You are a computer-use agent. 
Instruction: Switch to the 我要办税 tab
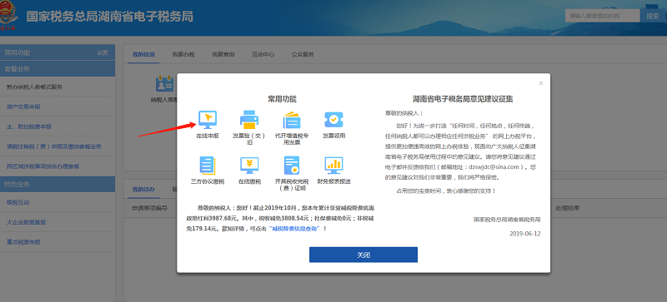(x=183, y=54)
